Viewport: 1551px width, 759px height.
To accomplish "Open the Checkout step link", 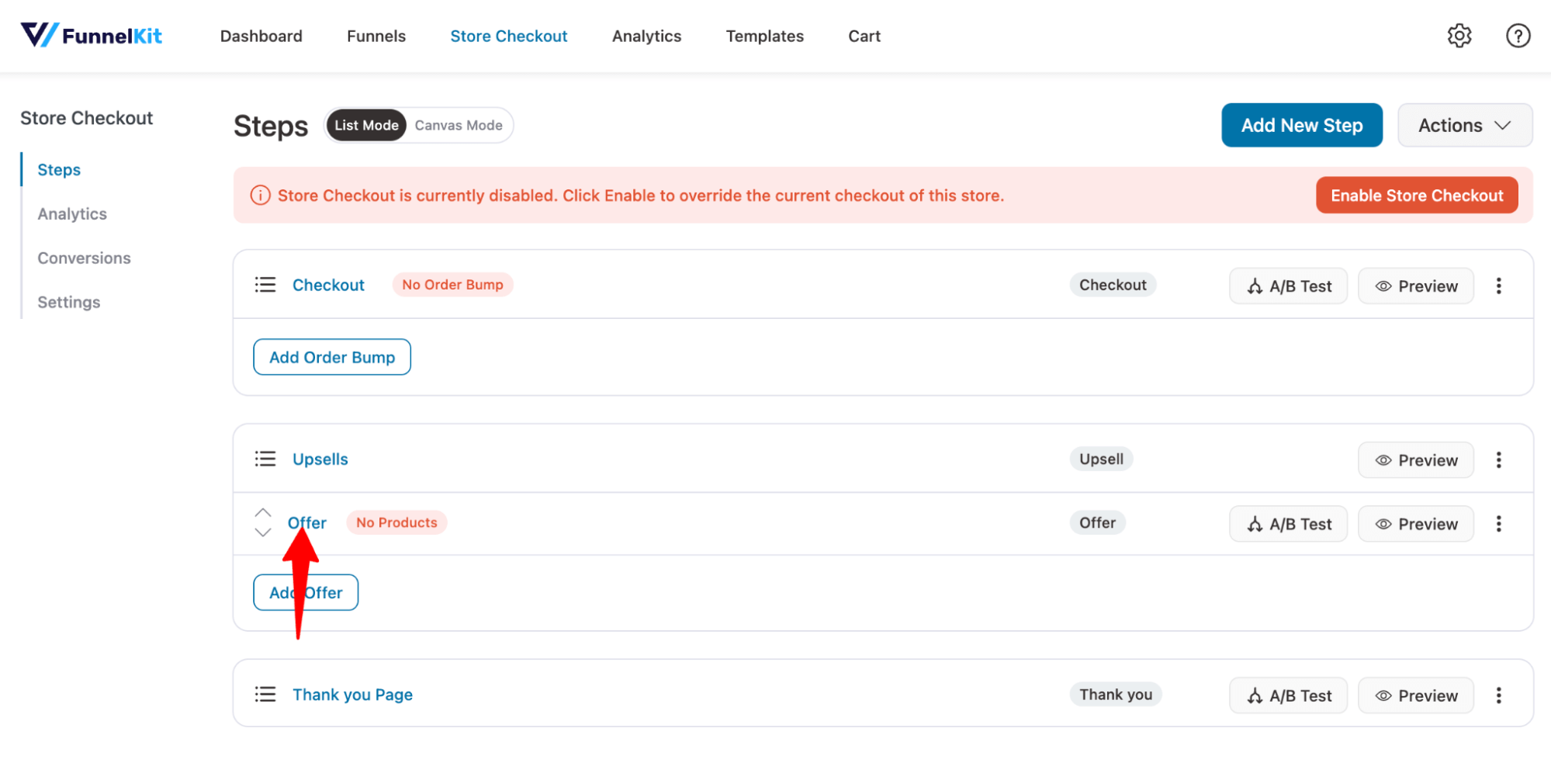I will [328, 285].
